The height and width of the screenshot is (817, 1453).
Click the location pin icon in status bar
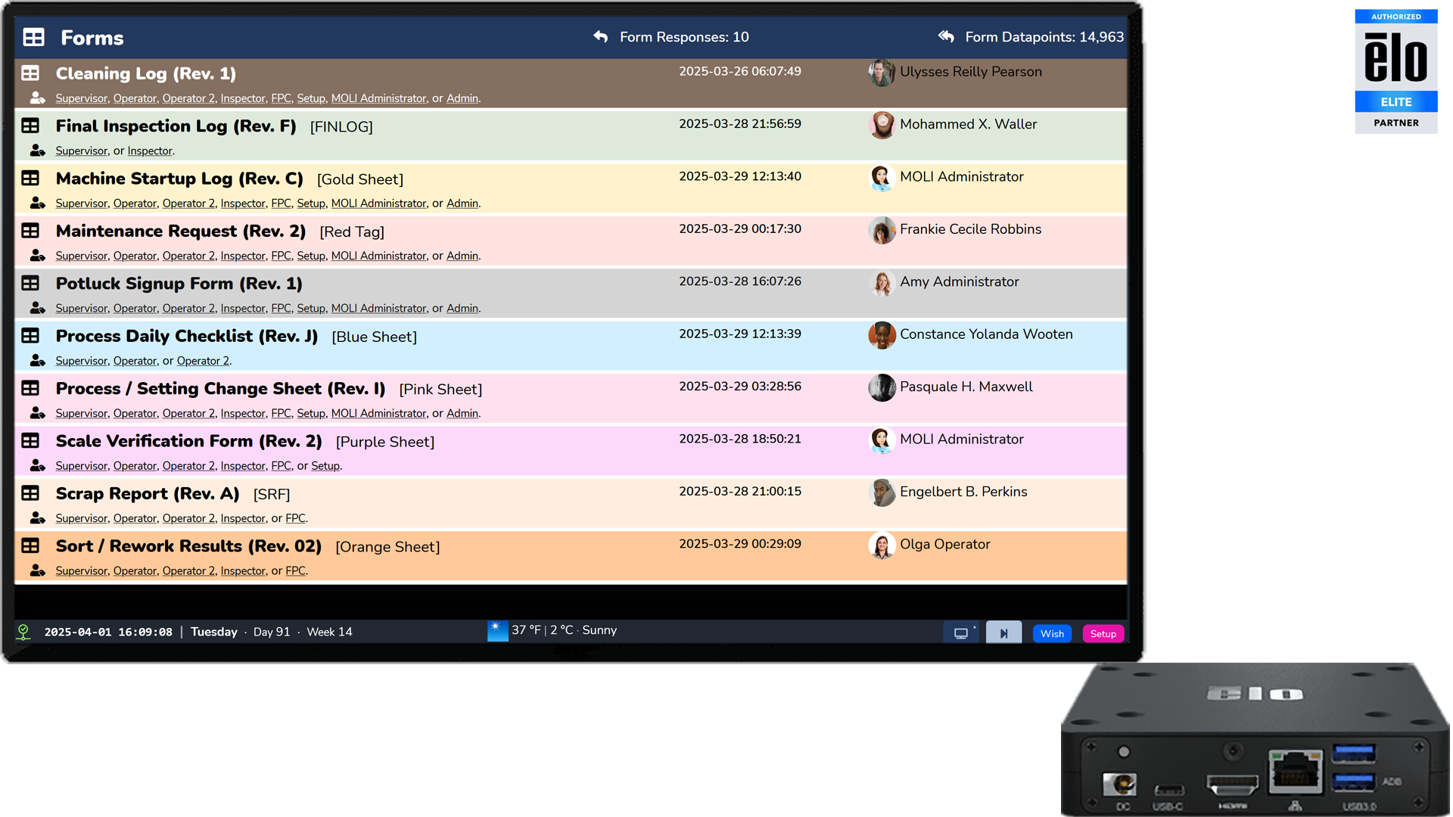click(x=23, y=632)
